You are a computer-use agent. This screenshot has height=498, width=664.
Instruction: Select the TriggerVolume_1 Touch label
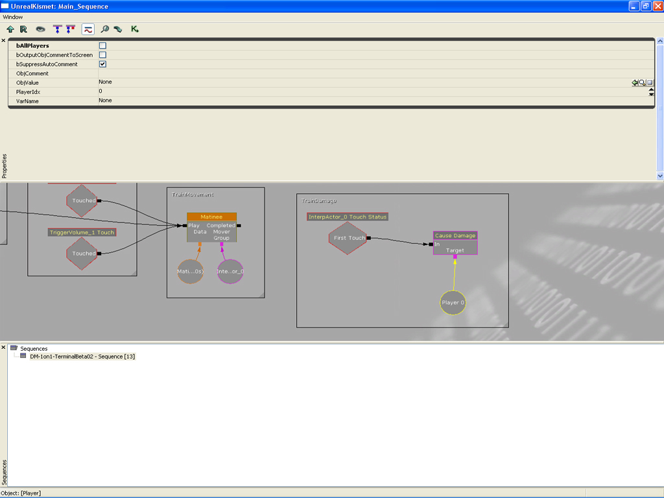82,233
